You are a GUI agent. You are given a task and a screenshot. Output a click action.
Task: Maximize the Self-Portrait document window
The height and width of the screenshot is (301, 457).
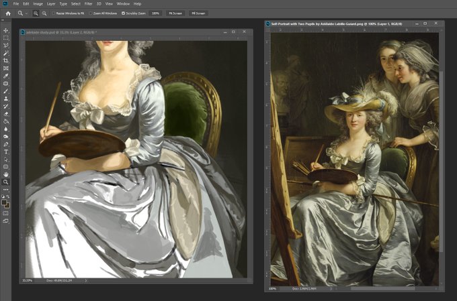pos(425,23)
